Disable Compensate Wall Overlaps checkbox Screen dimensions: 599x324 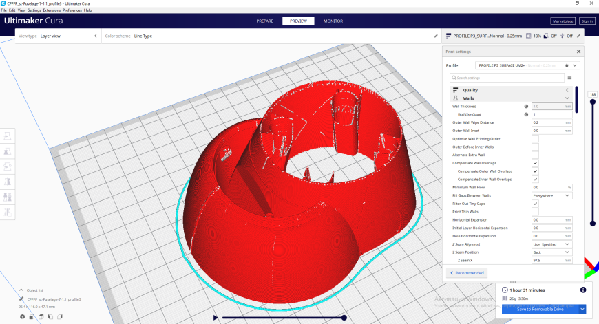coord(535,163)
